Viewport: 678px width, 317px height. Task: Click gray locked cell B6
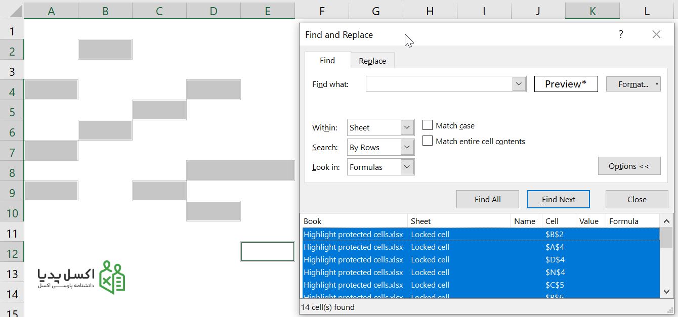(x=105, y=130)
